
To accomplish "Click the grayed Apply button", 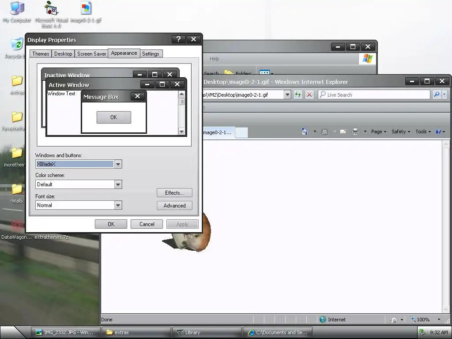I will (x=182, y=224).
